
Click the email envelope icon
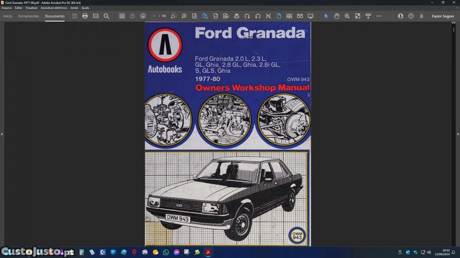tap(96, 16)
